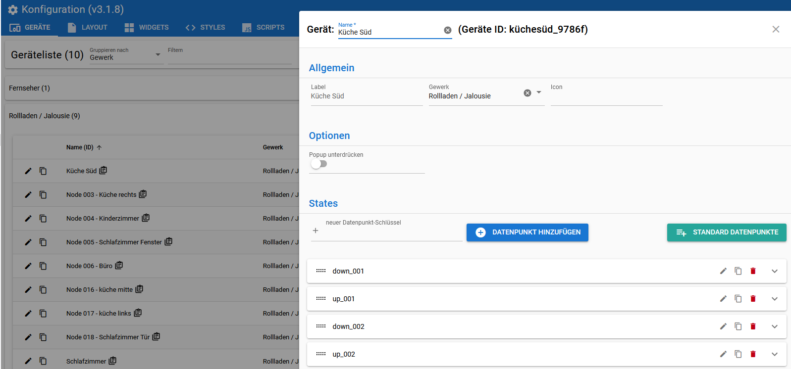
Task: Clear the Gewerk selection
Action: [527, 93]
